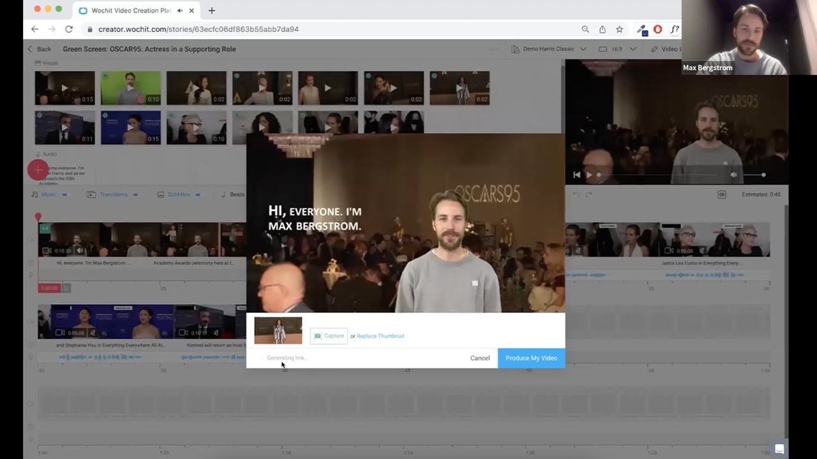Click the red add-media plus button

coord(38,170)
